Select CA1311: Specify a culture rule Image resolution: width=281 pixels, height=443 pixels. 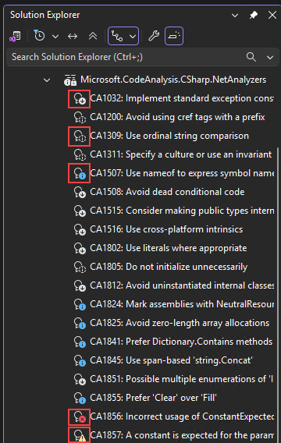coord(180,154)
